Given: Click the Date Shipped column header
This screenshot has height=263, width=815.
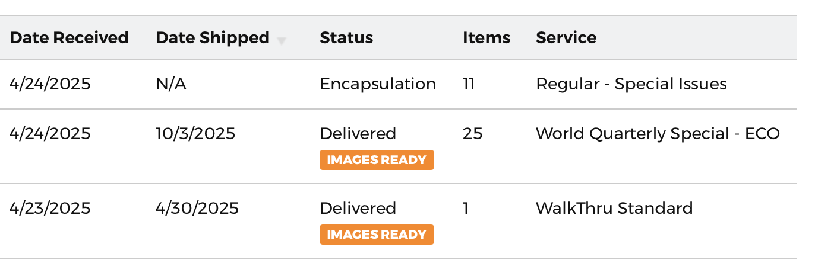Looking at the screenshot, I should tap(213, 37).
